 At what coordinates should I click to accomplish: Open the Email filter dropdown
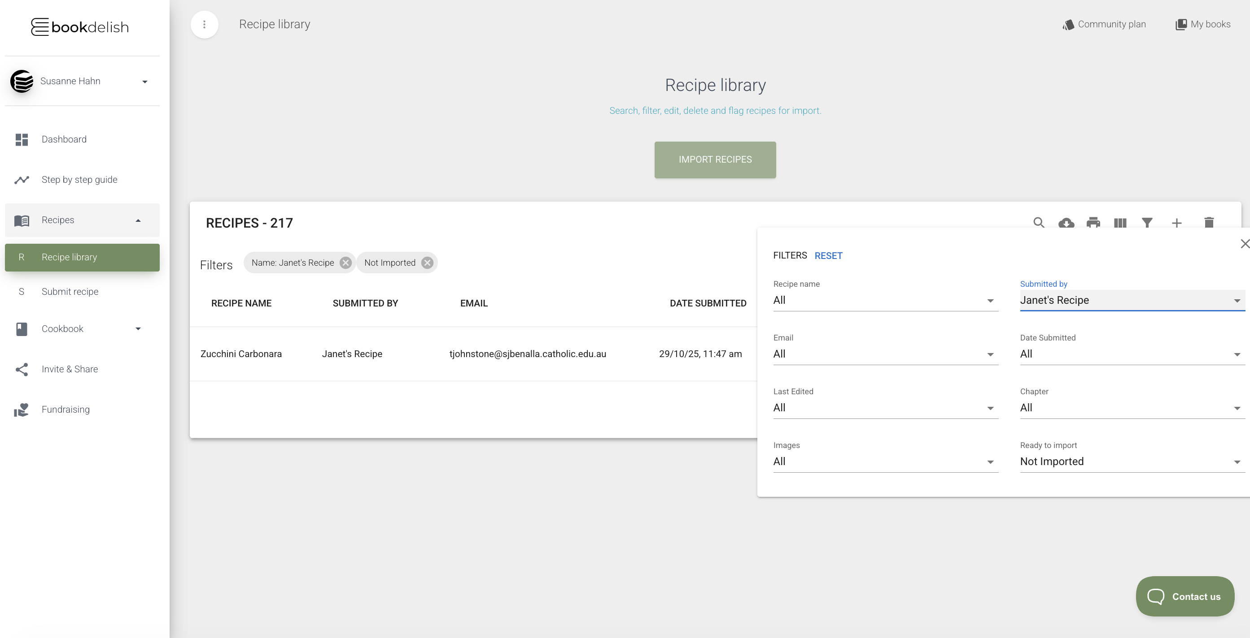[x=886, y=354]
